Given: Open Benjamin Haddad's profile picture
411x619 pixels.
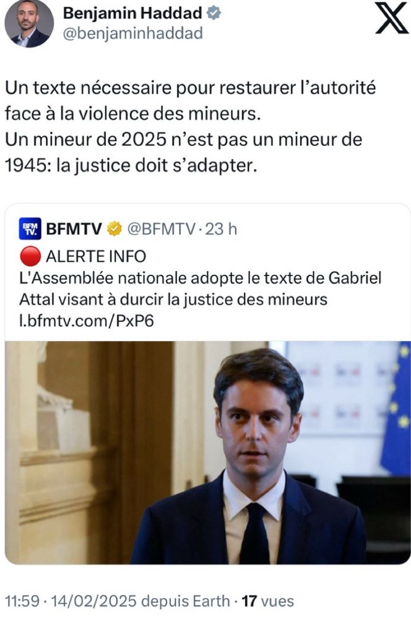Looking at the screenshot, I should point(29,24).
